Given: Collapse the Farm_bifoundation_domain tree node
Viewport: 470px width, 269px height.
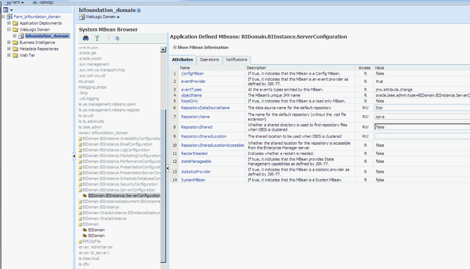Looking at the screenshot, I should tap(3, 17).
